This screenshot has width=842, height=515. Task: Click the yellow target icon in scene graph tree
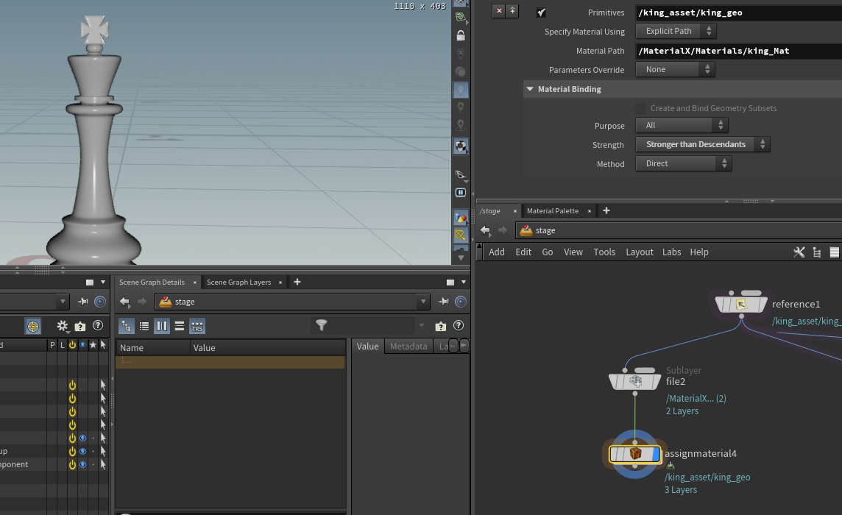click(33, 326)
